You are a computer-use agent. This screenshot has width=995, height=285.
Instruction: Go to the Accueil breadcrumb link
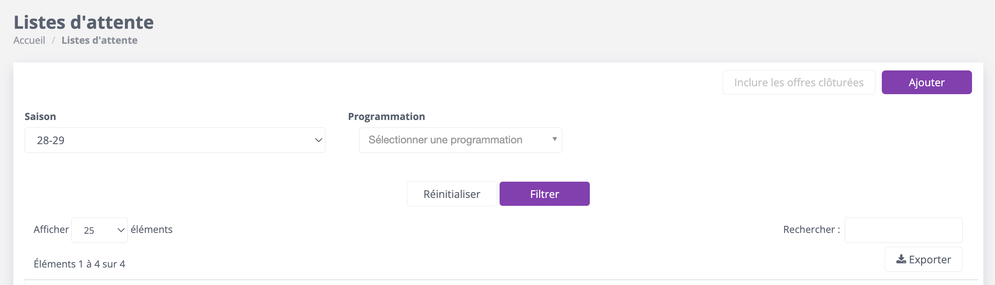point(29,40)
